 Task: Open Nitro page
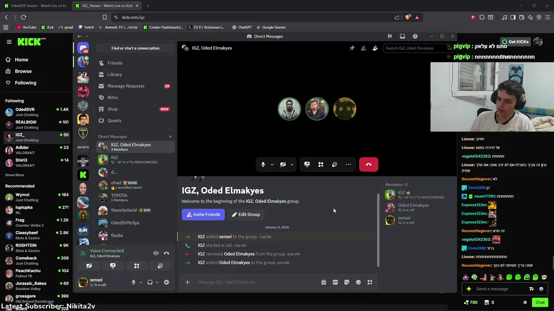(x=135, y=98)
